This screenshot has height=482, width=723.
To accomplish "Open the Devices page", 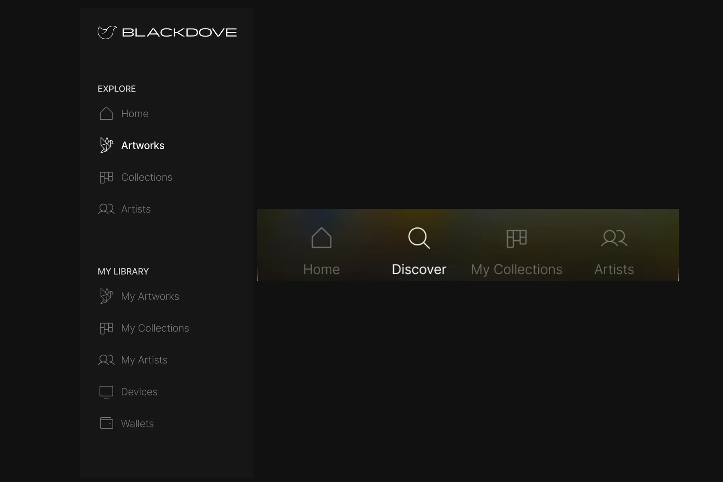I will pyautogui.click(x=139, y=392).
